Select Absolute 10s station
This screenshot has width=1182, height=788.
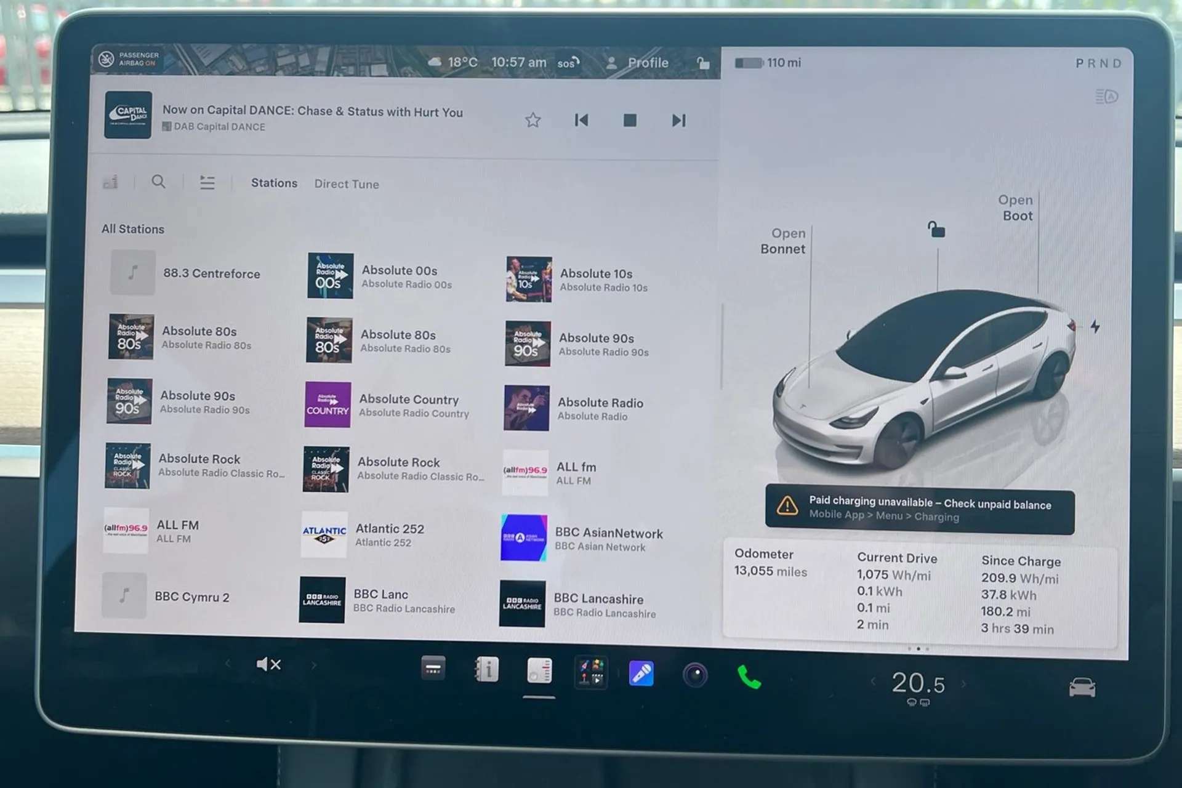pos(578,279)
